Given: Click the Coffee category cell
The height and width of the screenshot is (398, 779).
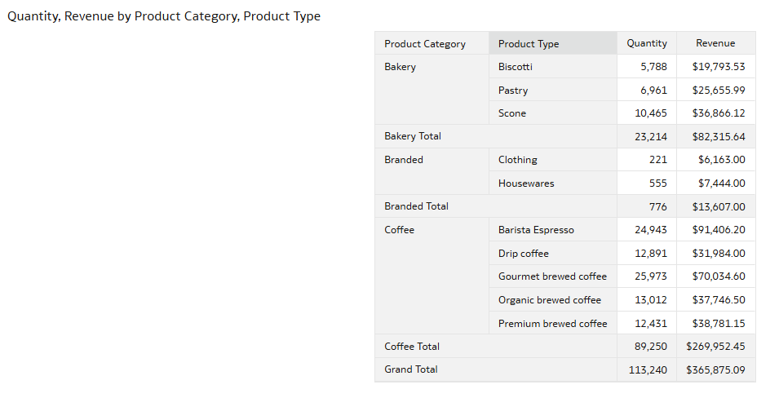Looking at the screenshot, I should [399, 230].
